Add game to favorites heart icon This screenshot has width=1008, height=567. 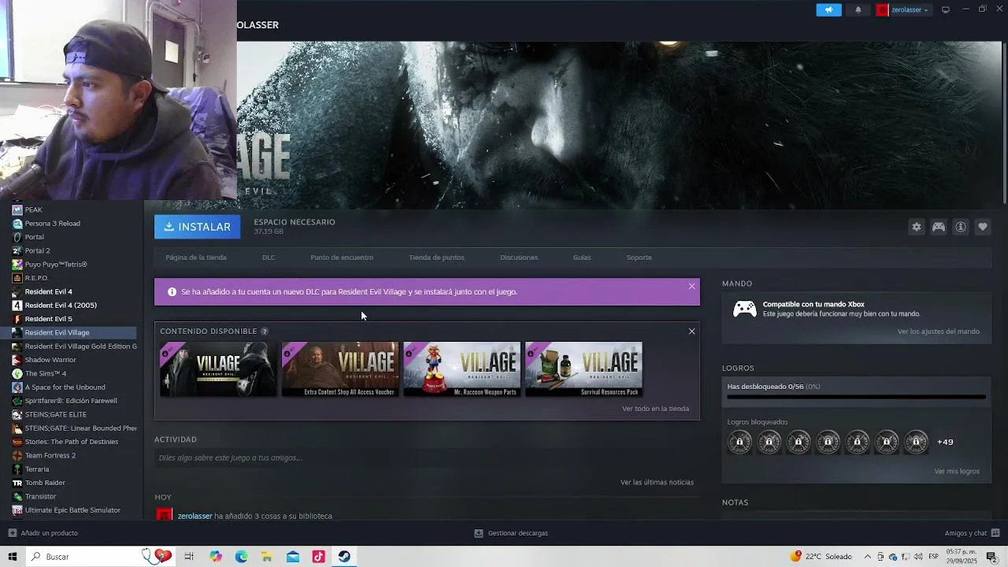983,227
